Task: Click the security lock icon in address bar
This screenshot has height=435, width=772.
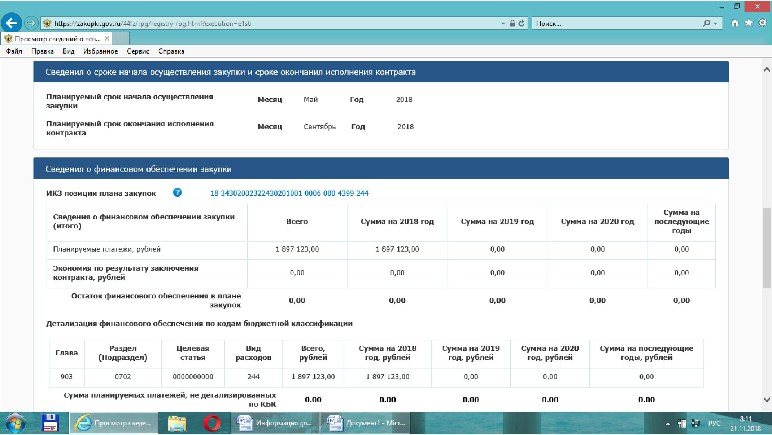Action: coord(512,23)
